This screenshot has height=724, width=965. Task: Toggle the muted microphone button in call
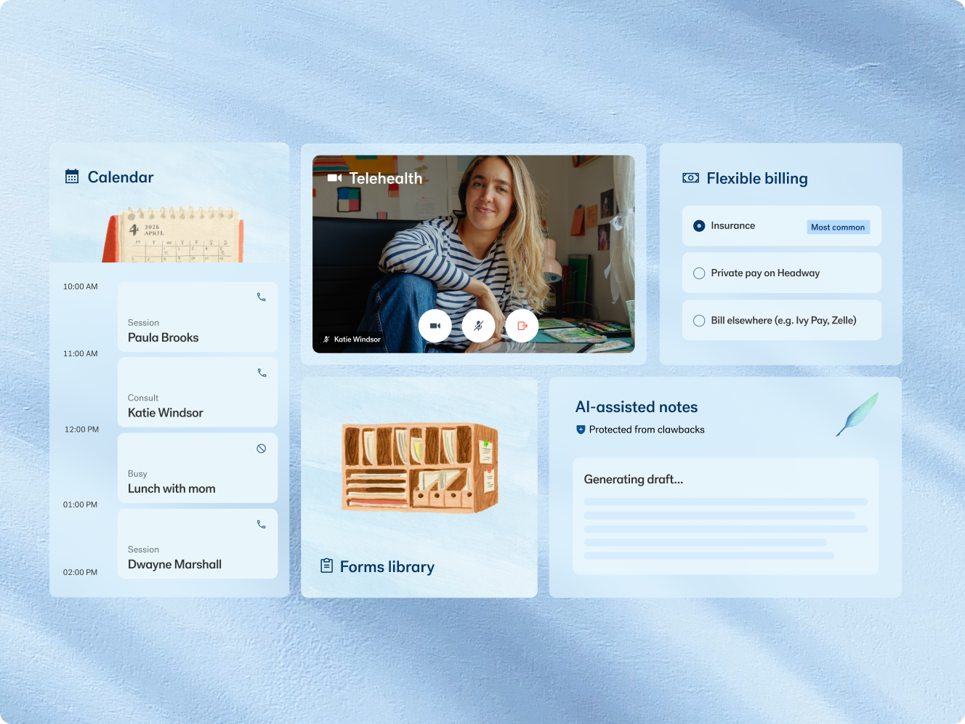coord(478,326)
